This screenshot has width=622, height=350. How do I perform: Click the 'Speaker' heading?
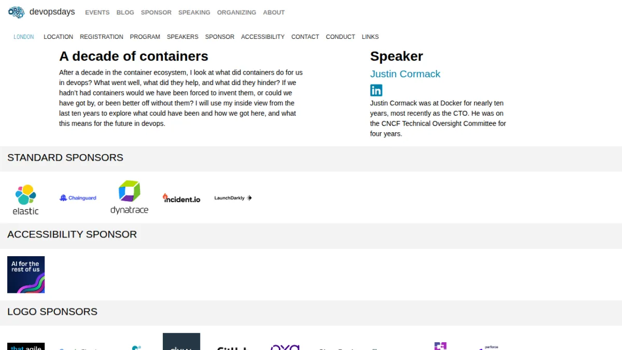click(x=397, y=57)
